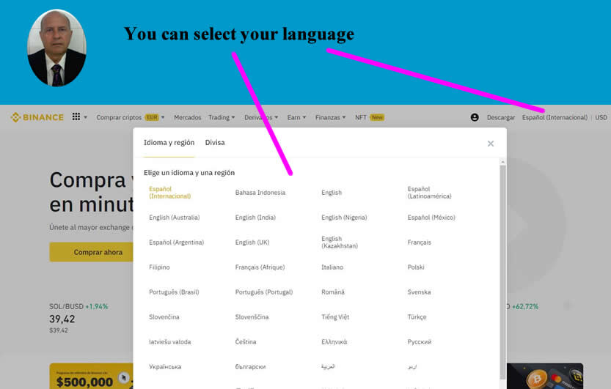Viewport: 611px width, 389px height.
Task: Open the $500,000 promo banner
Action: tap(91, 376)
